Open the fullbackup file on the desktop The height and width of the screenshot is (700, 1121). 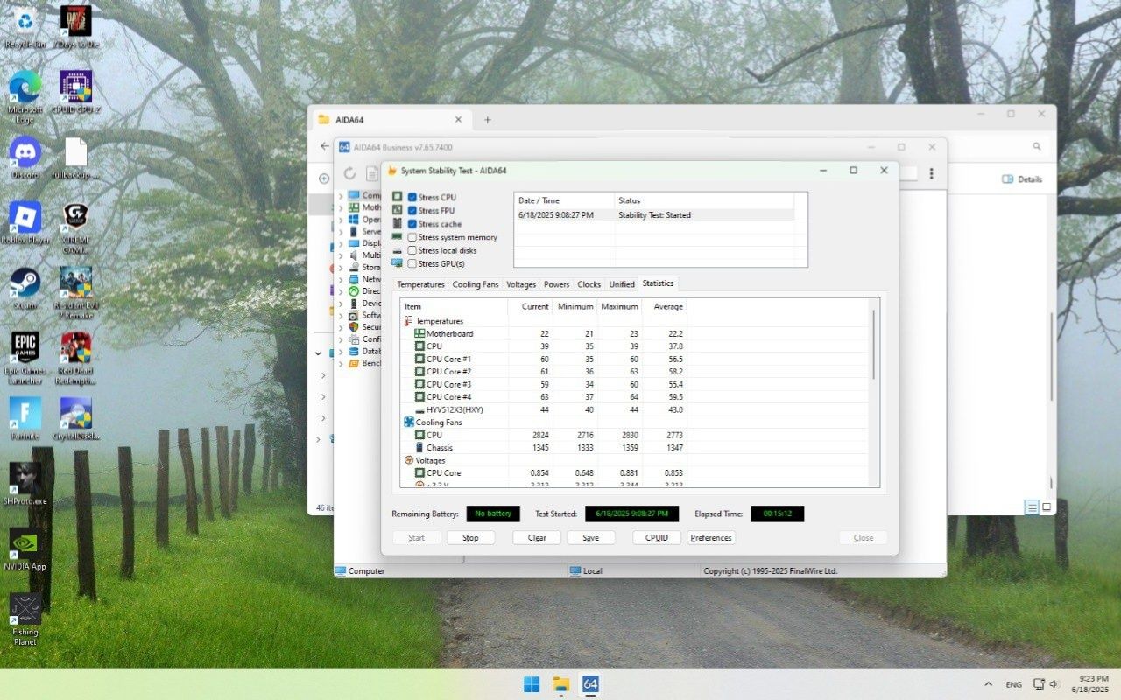tap(76, 157)
